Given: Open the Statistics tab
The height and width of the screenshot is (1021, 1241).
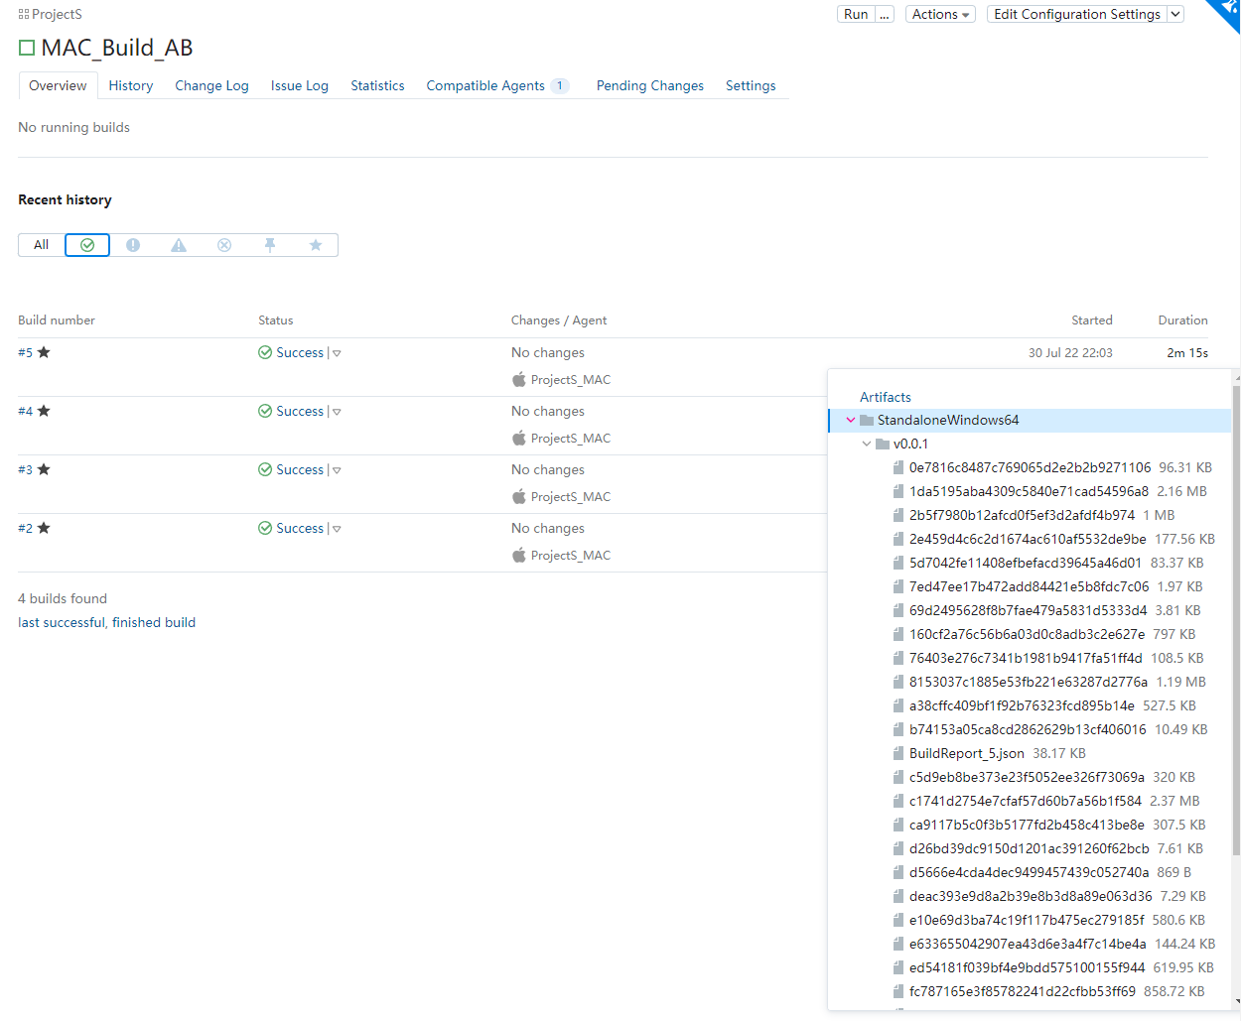Looking at the screenshot, I should (x=377, y=85).
